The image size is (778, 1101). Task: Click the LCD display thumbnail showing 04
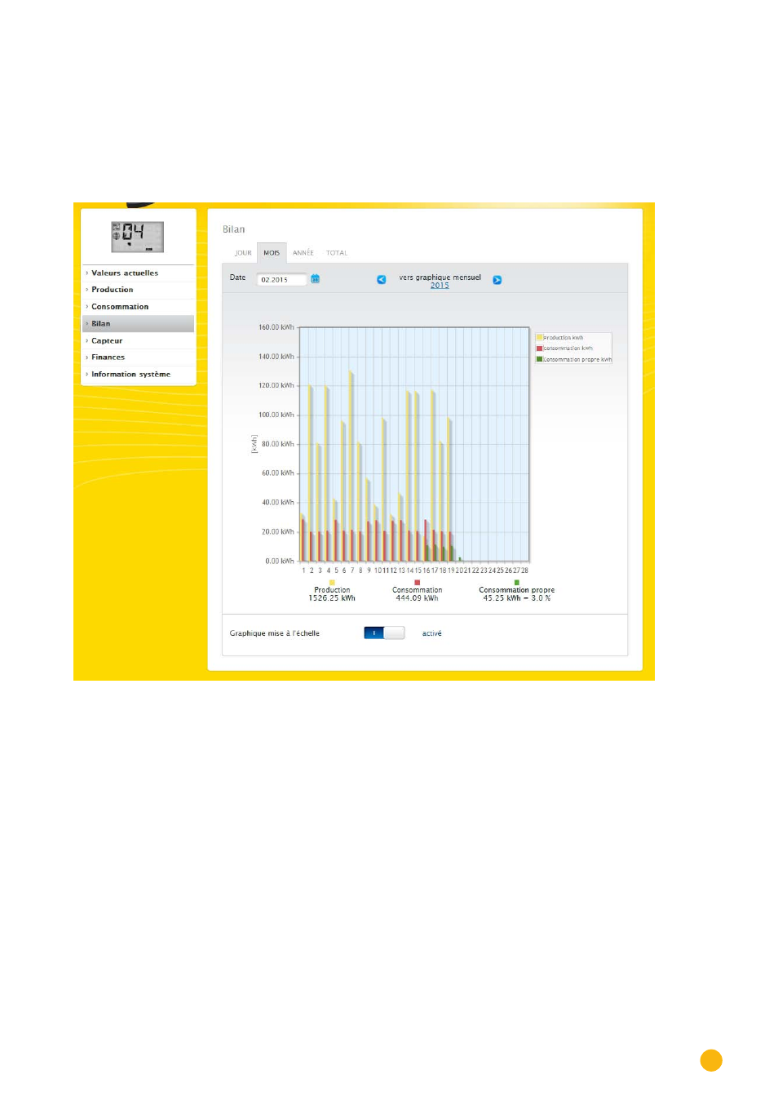coord(137,237)
